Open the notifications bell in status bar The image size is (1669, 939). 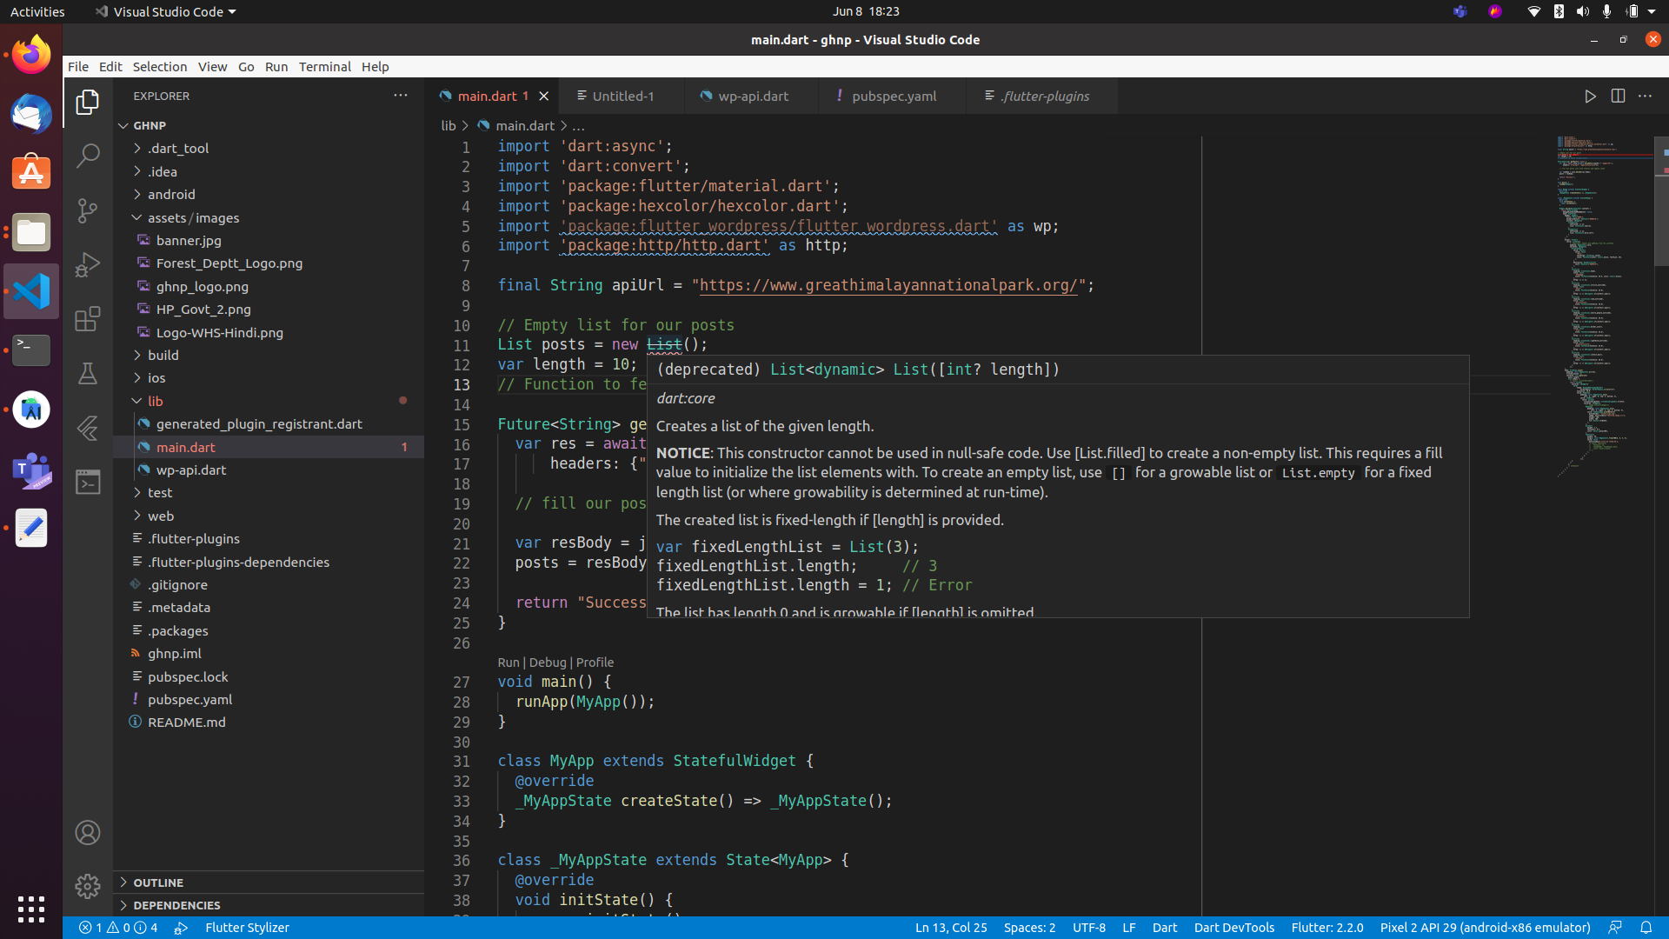point(1646,928)
